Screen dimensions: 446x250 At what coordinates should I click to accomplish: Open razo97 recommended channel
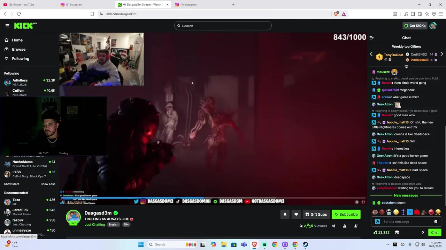[x=29, y=222]
